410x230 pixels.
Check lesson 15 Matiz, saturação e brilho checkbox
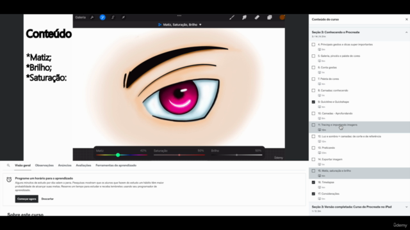pos(313,171)
